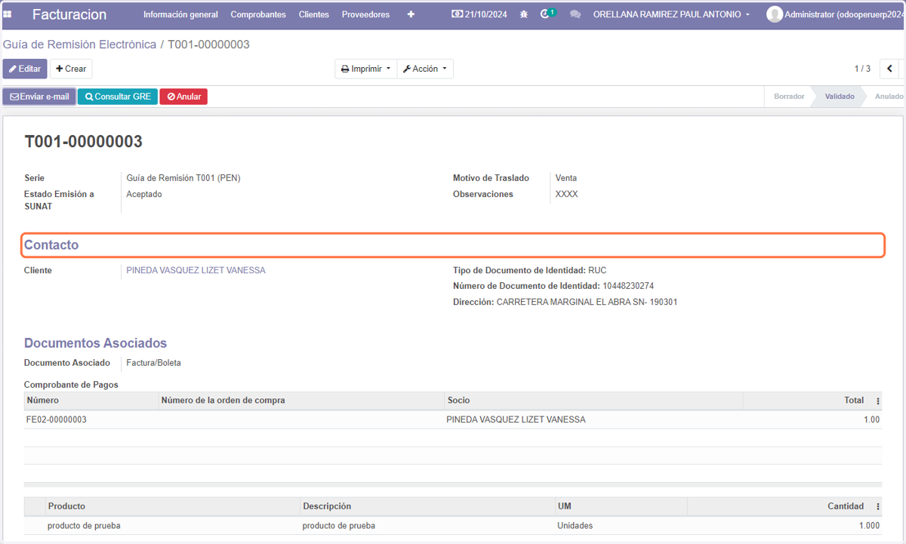Click the document title T001-00000003
Image resolution: width=906 pixels, height=544 pixels.
point(84,142)
